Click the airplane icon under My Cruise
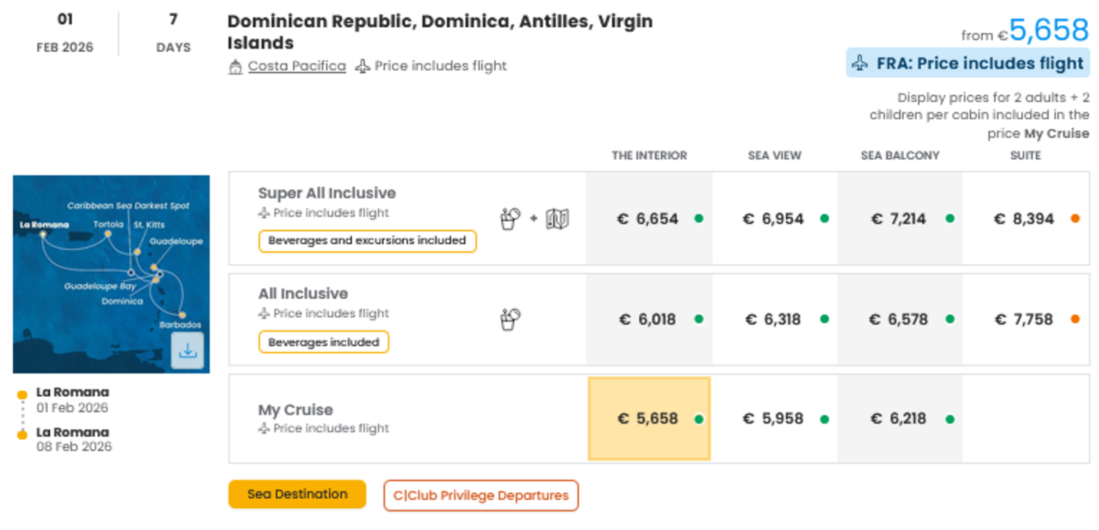1099x530 pixels. click(264, 429)
